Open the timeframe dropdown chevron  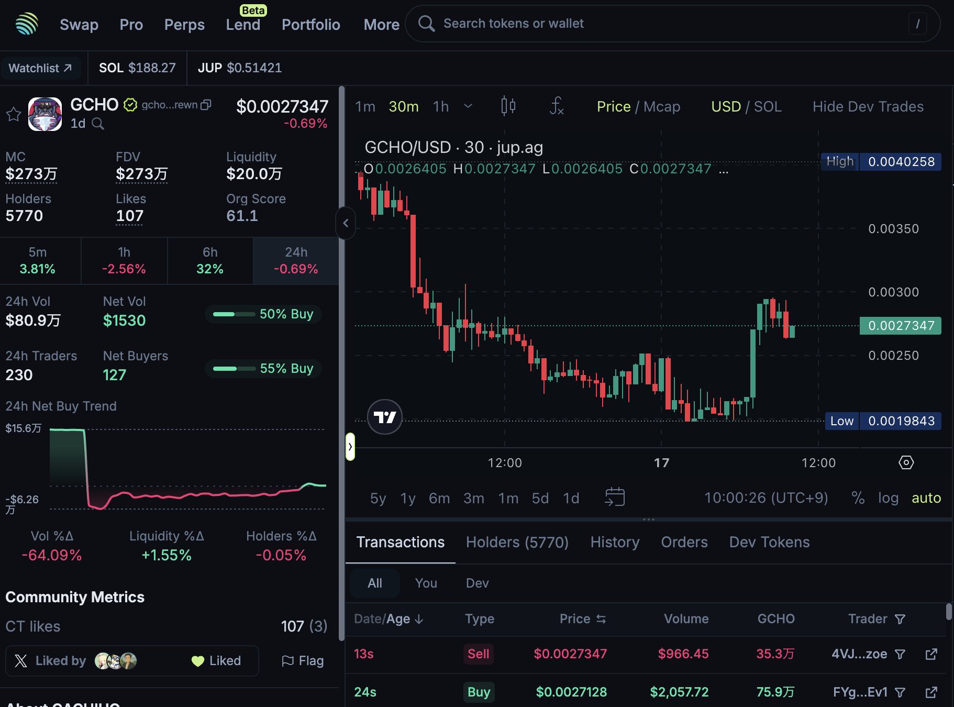[468, 106]
